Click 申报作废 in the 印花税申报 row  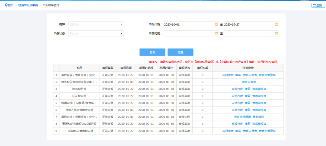[237, 96]
